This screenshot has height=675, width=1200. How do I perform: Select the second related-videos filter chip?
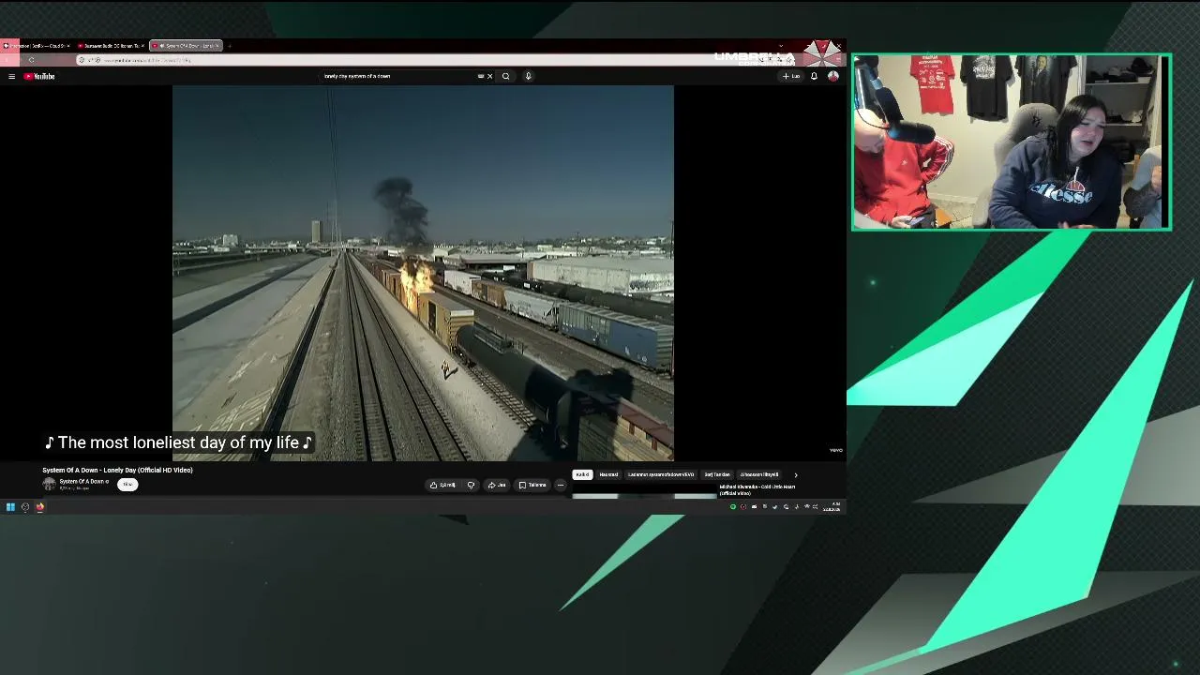coord(608,474)
